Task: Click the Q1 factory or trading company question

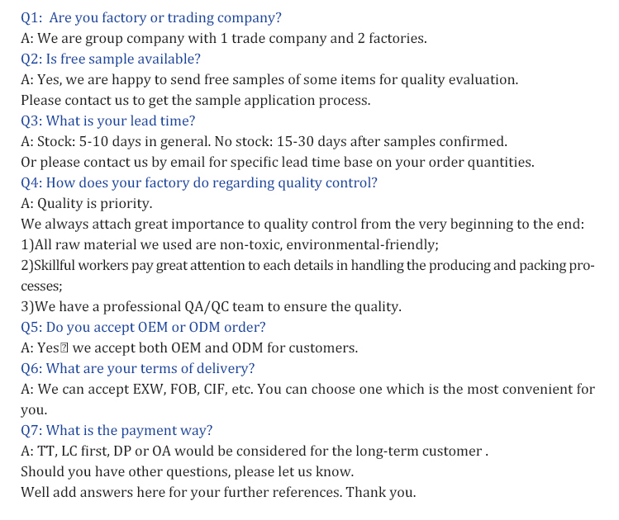Action: tap(150, 17)
